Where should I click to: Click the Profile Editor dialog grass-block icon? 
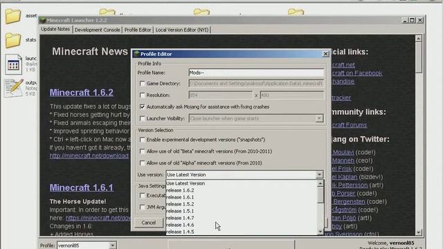tap(136, 54)
